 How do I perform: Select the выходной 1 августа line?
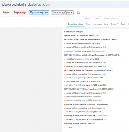pos(85,108)
